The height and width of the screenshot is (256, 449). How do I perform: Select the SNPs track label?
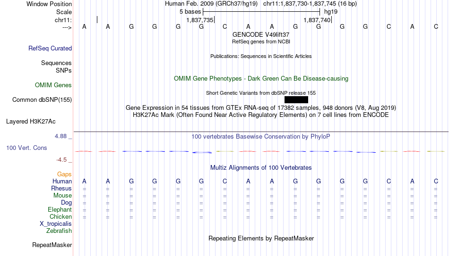pos(64,71)
